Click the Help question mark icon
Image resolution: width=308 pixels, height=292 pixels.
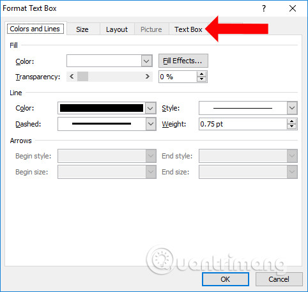click(x=264, y=8)
